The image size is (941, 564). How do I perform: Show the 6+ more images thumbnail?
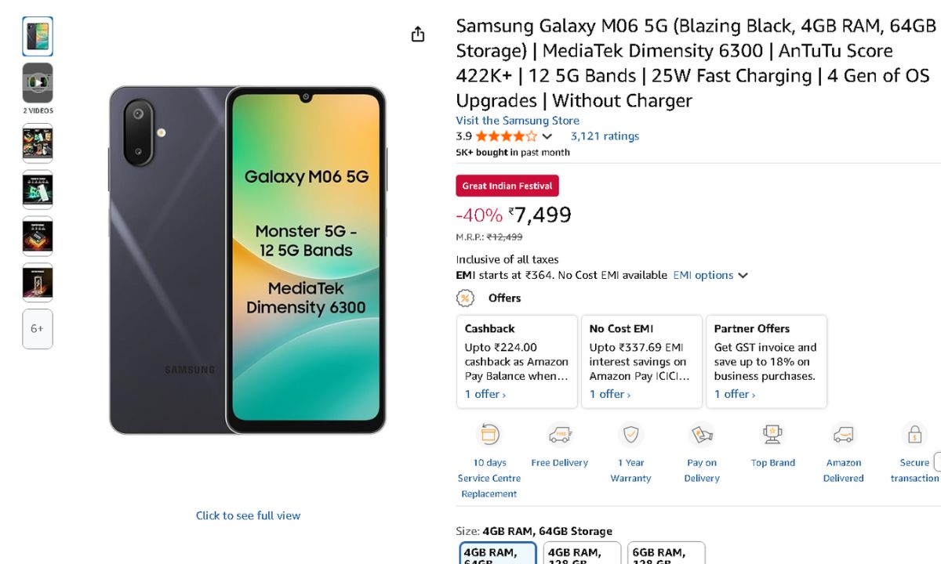click(38, 329)
